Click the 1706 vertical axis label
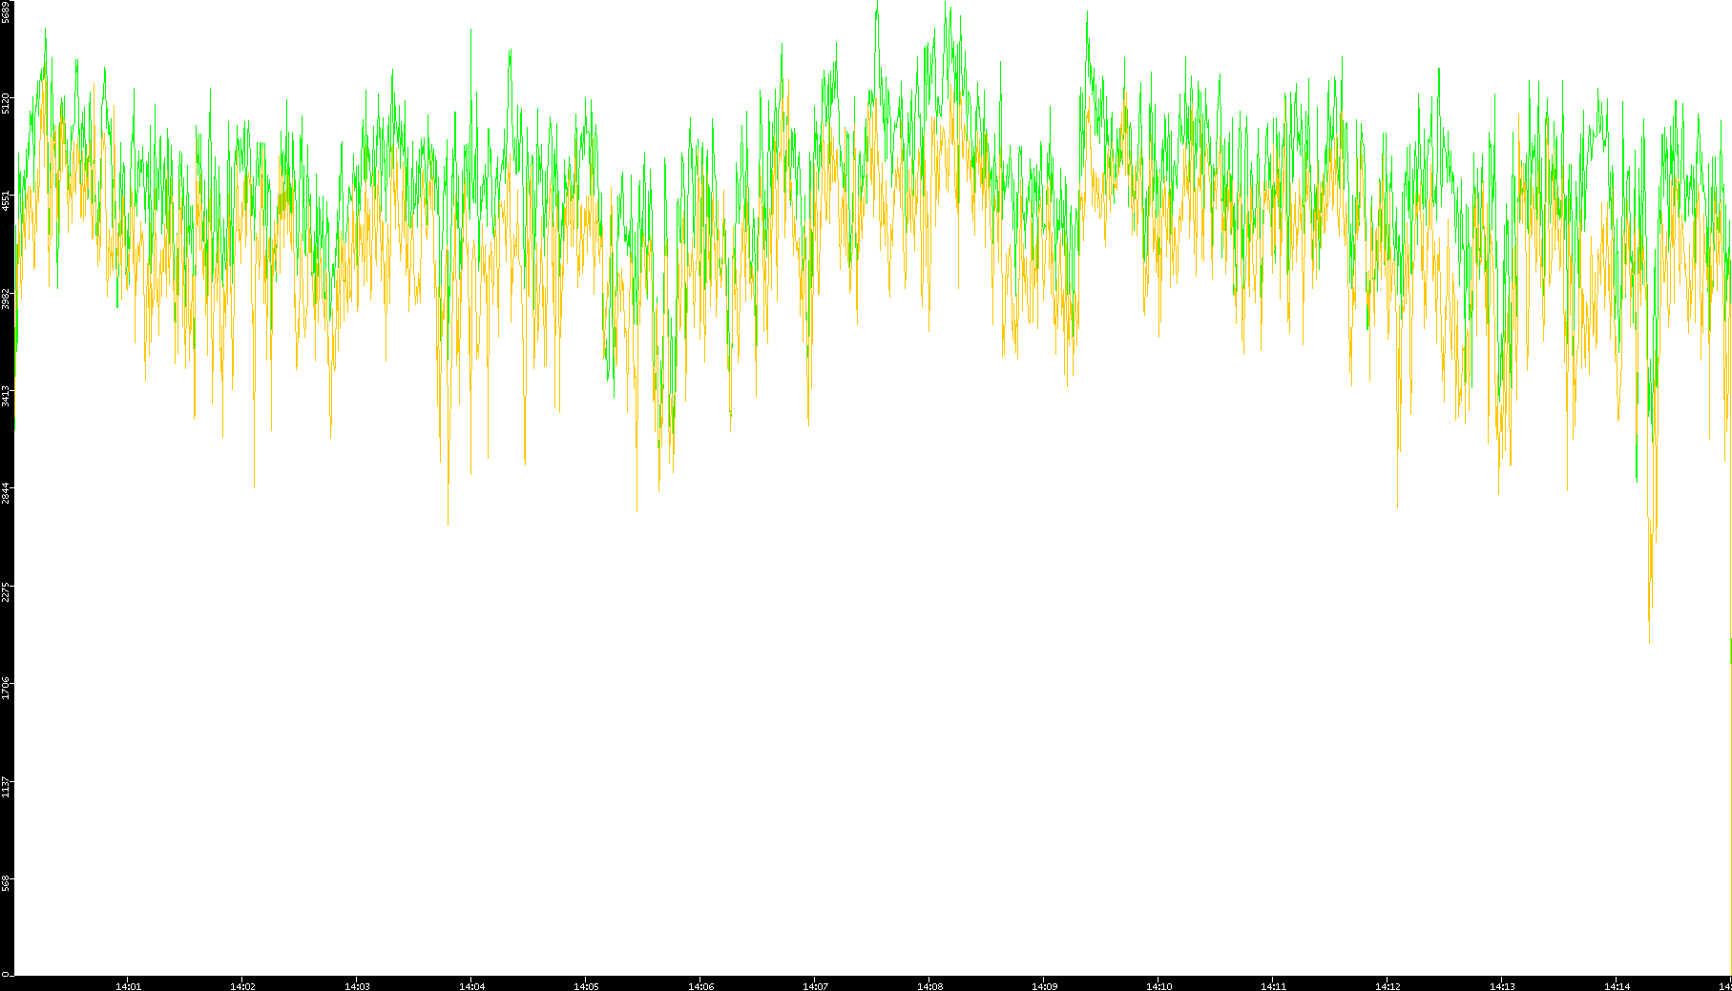The image size is (1732, 991). pyautogui.click(x=6, y=689)
